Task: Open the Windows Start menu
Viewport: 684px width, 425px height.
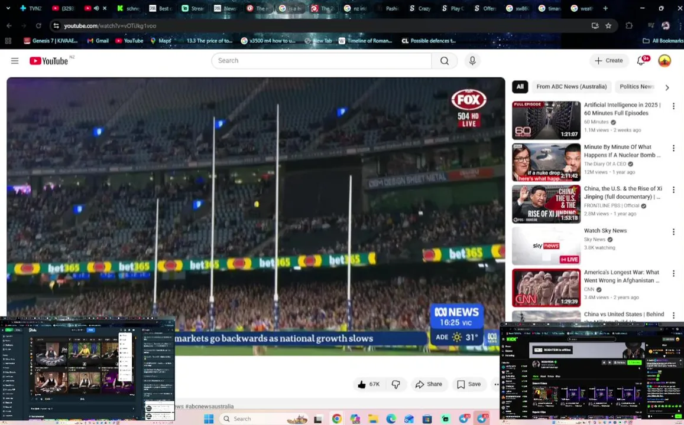Action: 209,419
